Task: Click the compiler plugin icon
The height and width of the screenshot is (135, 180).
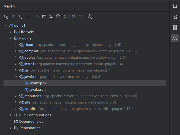Action: (21, 51)
